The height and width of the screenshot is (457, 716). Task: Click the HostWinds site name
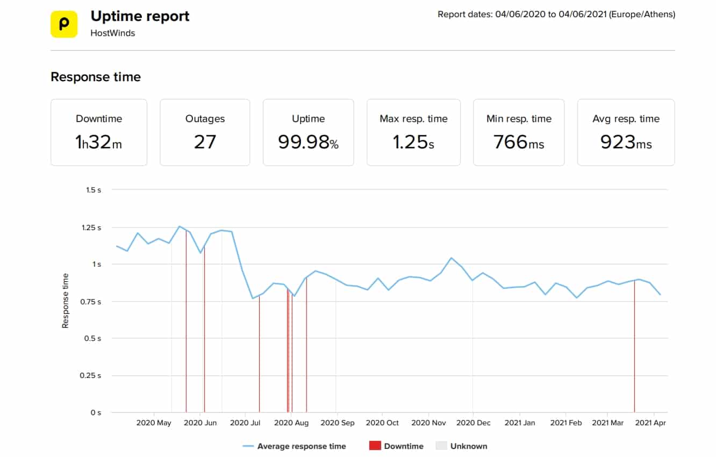point(112,33)
